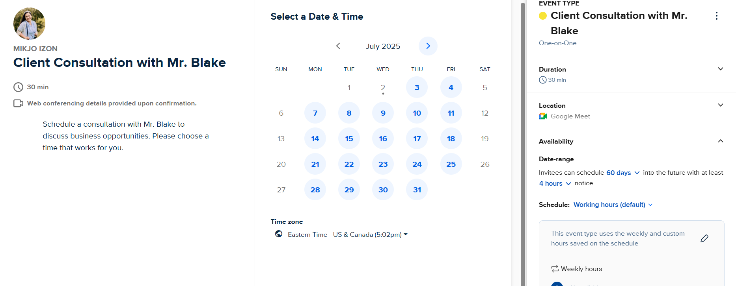Collapse the Availability section

tap(721, 141)
